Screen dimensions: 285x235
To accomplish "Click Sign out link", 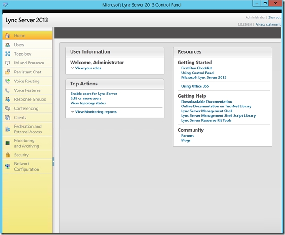I will coord(274,17).
